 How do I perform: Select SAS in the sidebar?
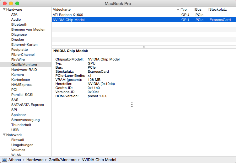tap(15, 100)
